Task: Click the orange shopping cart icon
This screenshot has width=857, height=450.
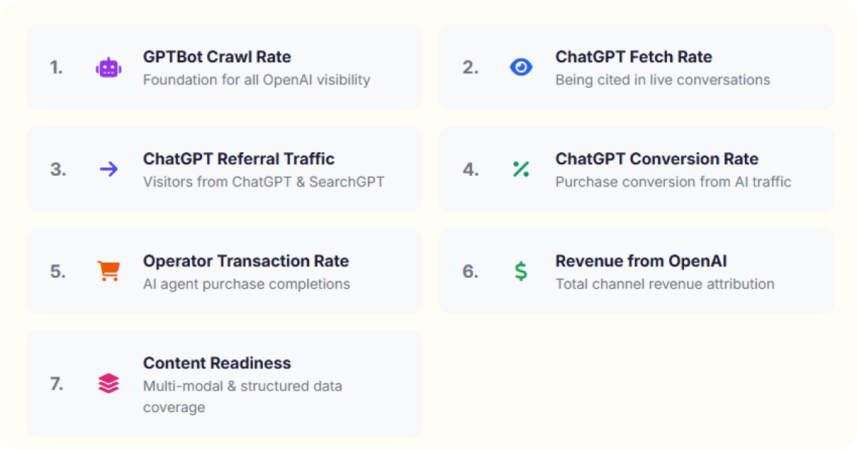Action: (x=109, y=271)
